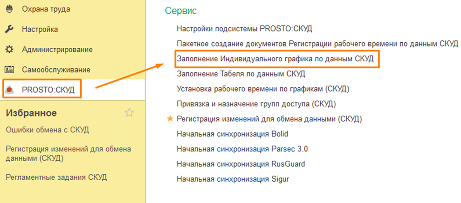The image size is (461, 203).
Task: Click the red PROSTO:СКУД section icon
Action: [10, 90]
